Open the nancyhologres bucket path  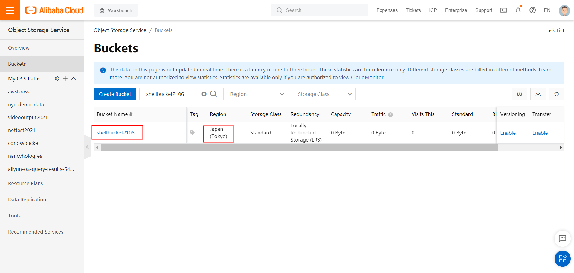pyautogui.click(x=25, y=156)
